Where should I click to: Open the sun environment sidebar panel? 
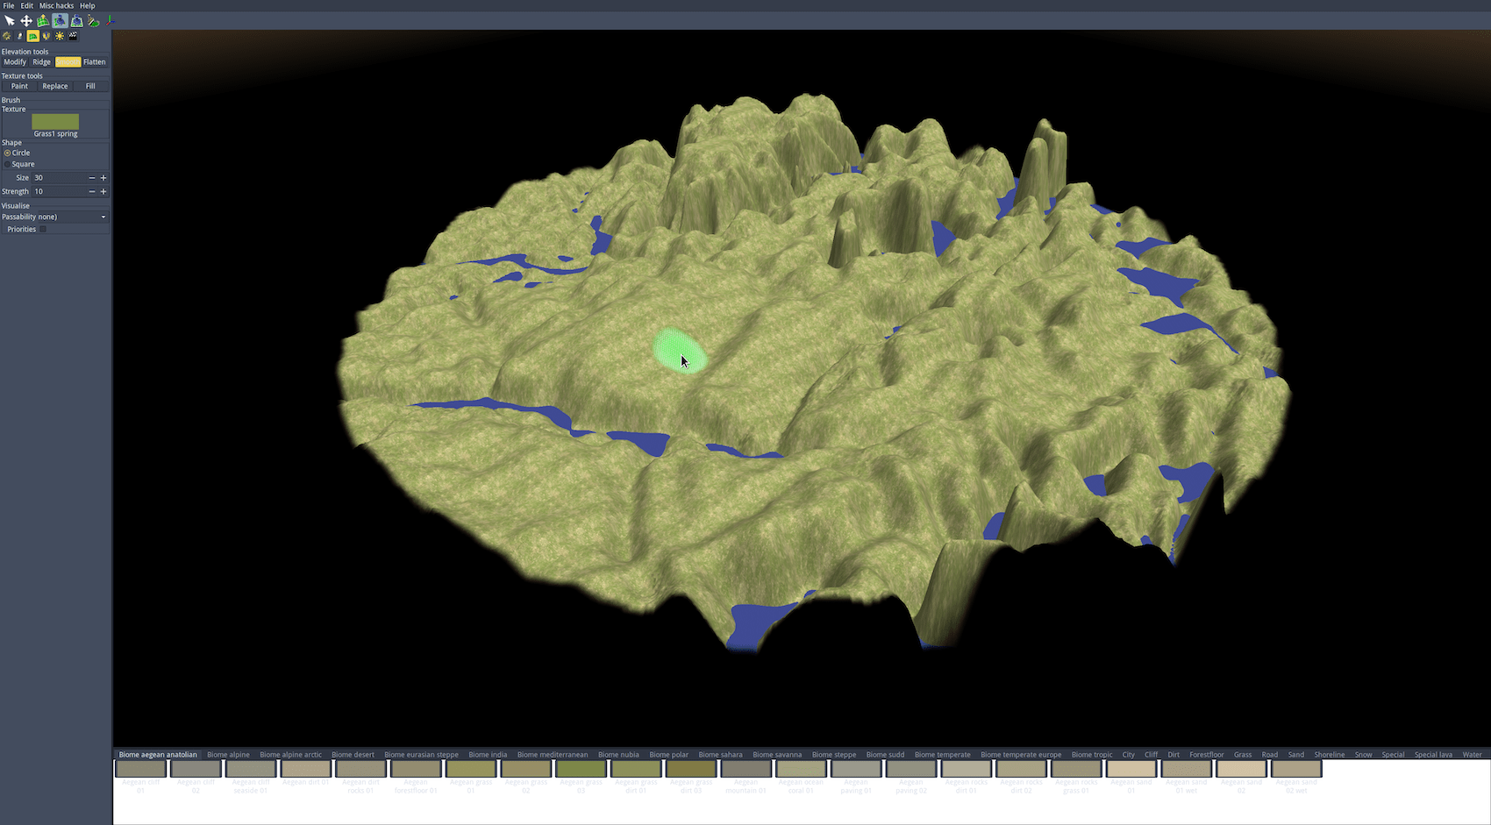pyautogui.click(x=58, y=36)
